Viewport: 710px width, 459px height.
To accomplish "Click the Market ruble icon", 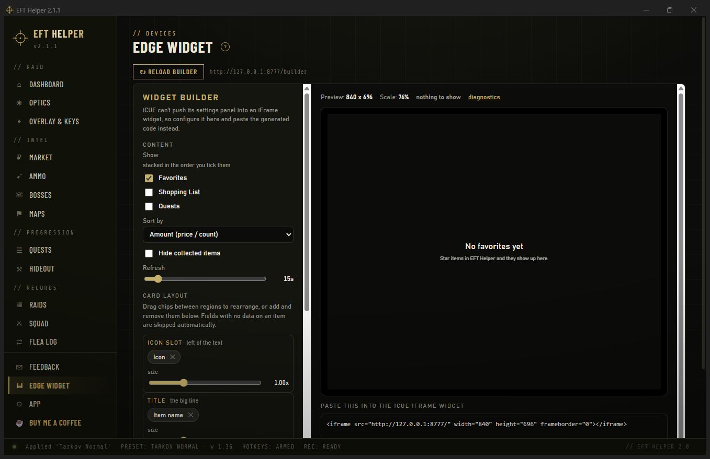I will pos(19,158).
